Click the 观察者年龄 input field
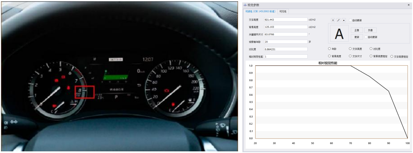Screen dimensions: 413x153 285,42
